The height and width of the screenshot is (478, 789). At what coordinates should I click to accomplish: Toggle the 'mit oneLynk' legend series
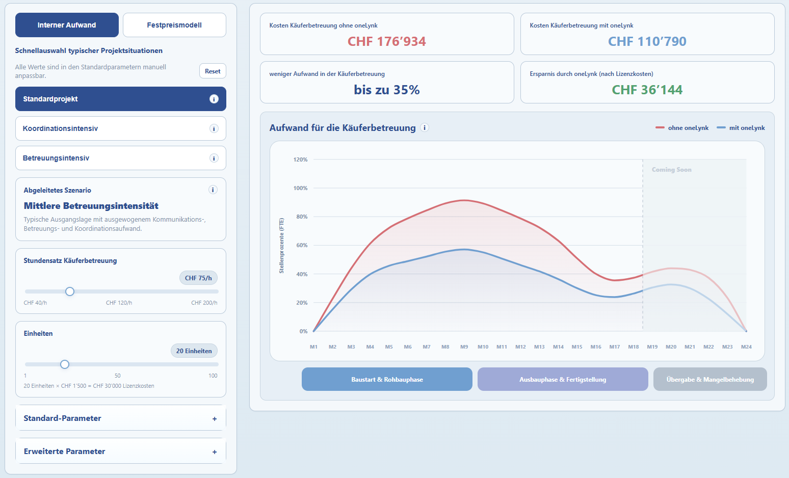tap(741, 128)
